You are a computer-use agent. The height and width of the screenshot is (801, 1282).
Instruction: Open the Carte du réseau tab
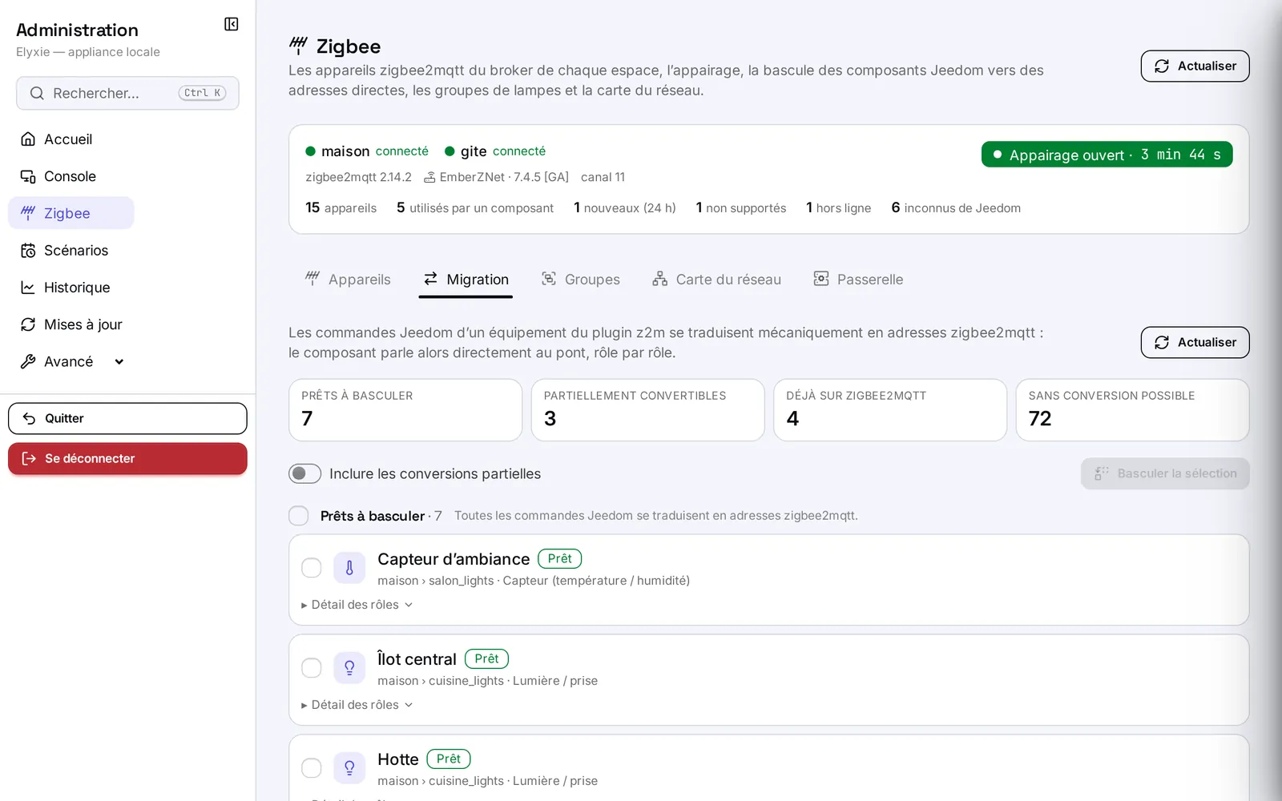pyautogui.click(x=716, y=280)
